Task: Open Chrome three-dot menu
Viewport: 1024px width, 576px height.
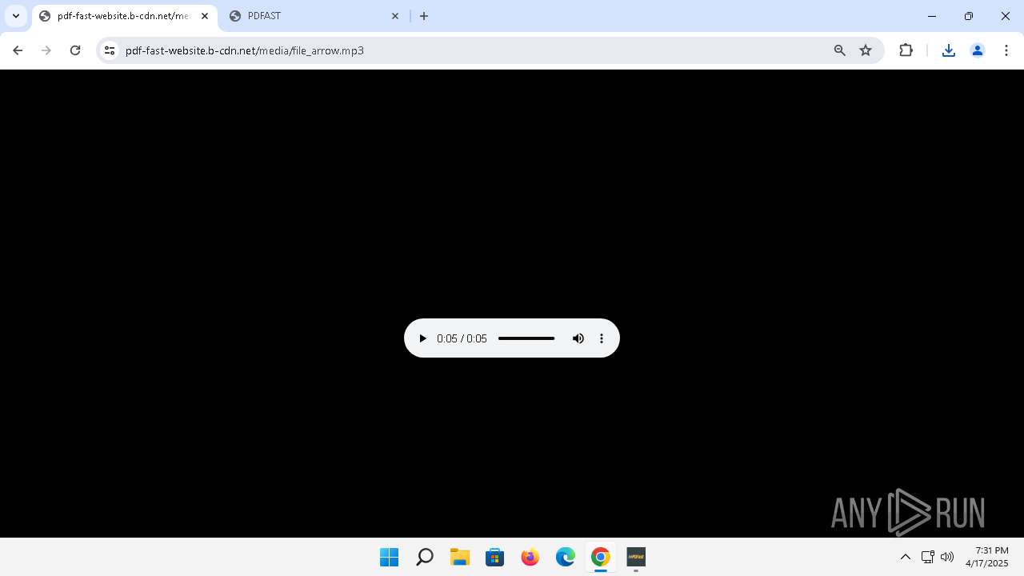Action: coord(1006,50)
